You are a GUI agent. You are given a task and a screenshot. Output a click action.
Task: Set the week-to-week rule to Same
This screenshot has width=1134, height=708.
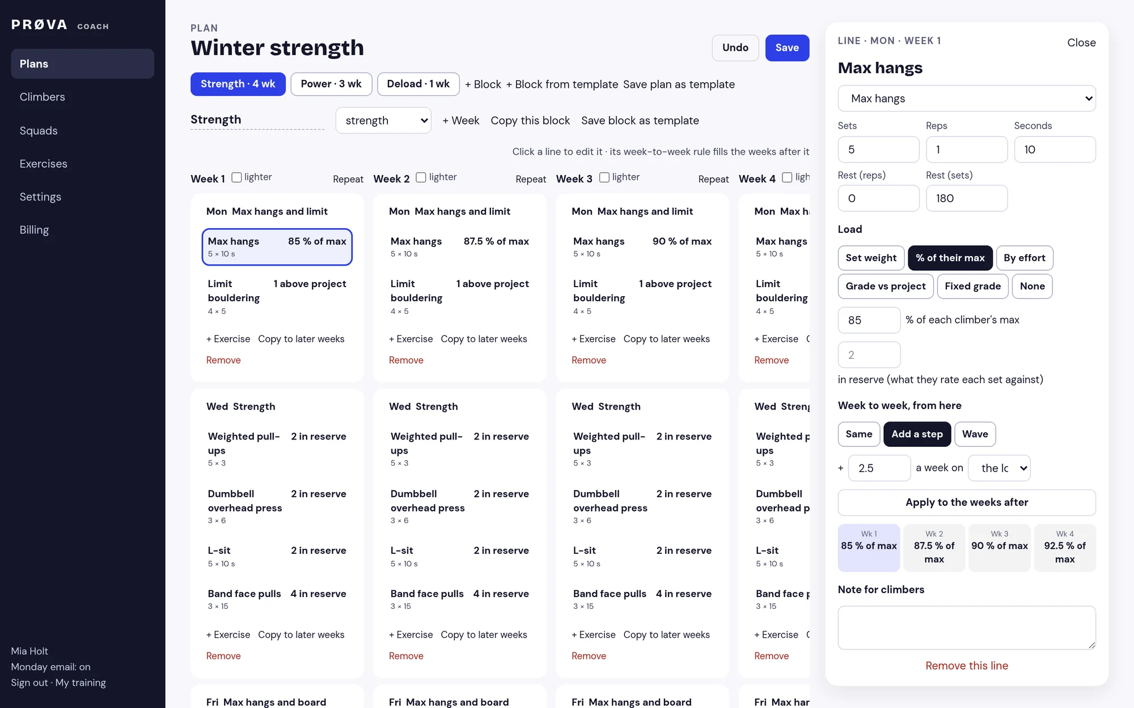[858, 434]
